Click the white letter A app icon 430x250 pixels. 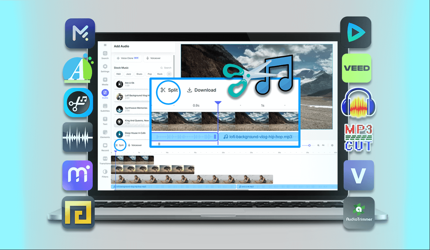78,69
